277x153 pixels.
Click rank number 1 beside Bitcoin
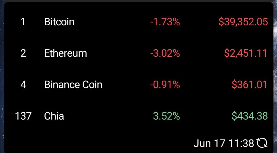(x=23, y=22)
